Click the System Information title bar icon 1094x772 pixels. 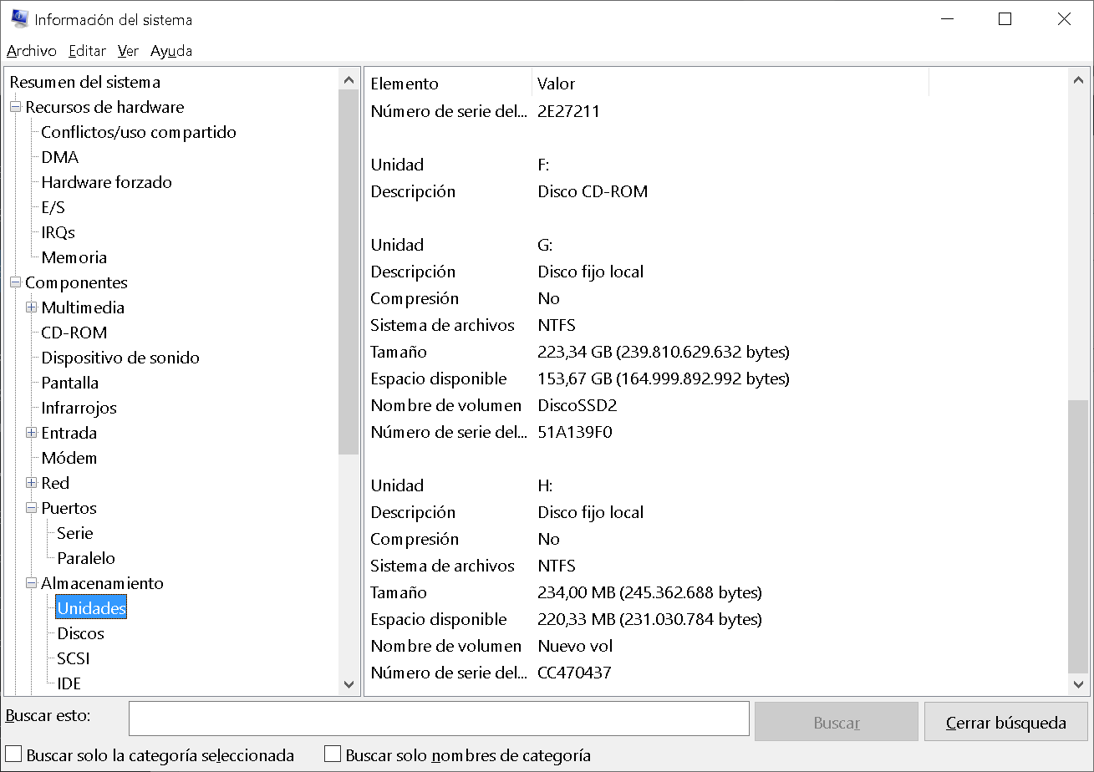pyautogui.click(x=18, y=18)
